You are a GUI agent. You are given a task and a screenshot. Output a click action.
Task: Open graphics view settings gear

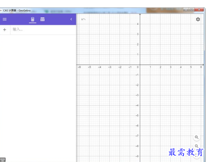[198, 19]
